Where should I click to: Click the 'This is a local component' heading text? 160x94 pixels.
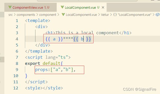point(87,33)
